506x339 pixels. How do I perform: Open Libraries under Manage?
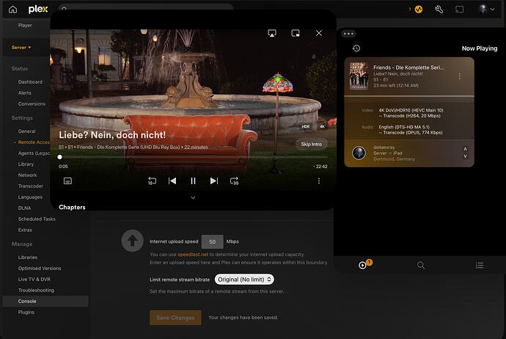pos(28,258)
